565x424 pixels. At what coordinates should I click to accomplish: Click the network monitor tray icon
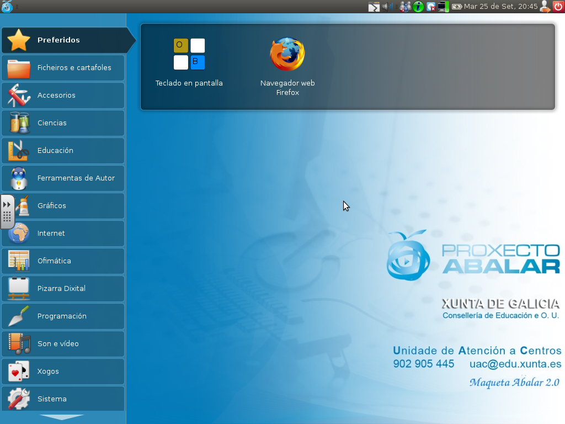(443, 7)
